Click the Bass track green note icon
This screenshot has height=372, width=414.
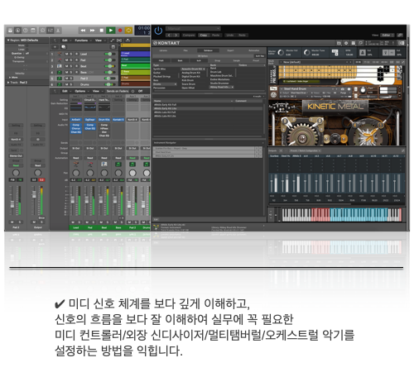pyautogui.click(x=60, y=72)
